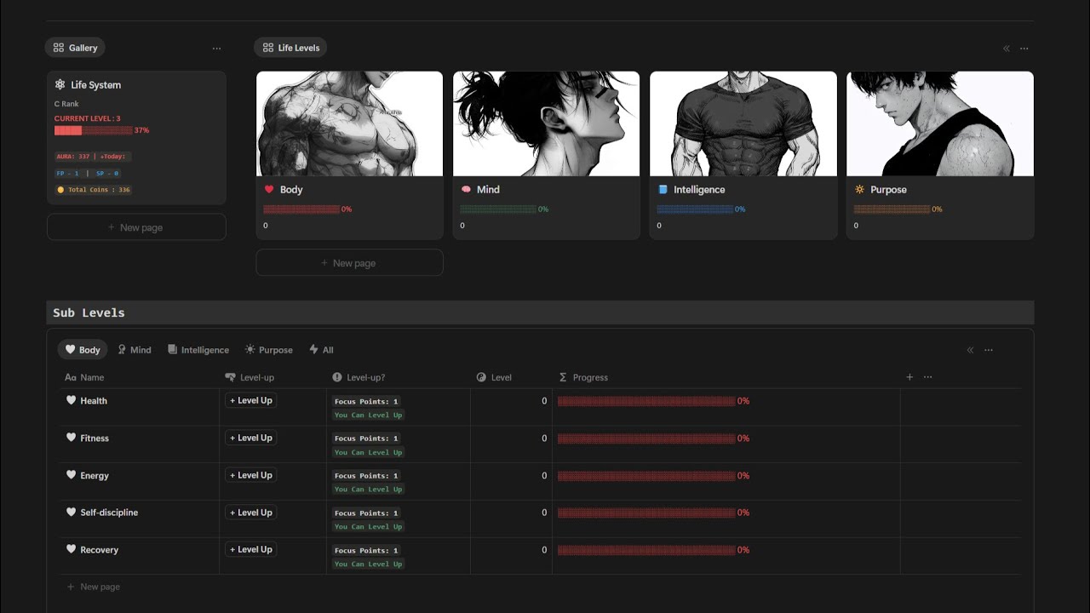The width and height of the screenshot is (1090, 613).
Task: Click the Recovery row progress bar
Action: click(646, 550)
